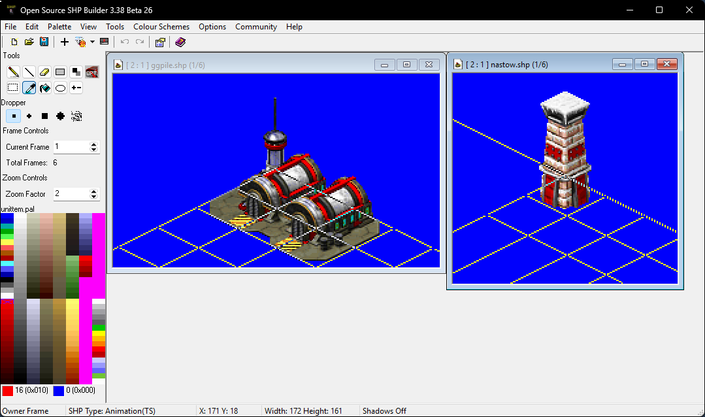Select the small cross brush shape
This screenshot has height=417, width=705.
[x=29, y=116]
